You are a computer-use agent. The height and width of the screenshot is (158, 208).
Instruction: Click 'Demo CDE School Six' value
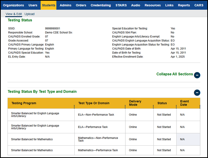(x=59, y=32)
